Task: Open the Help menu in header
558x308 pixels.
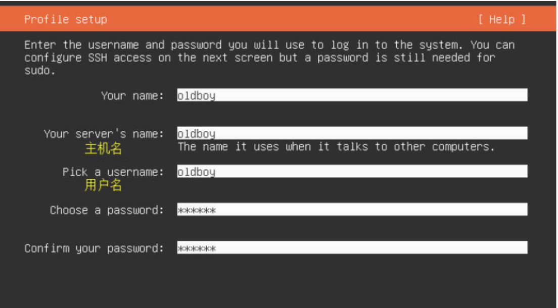Action: [x=502, y=19]
